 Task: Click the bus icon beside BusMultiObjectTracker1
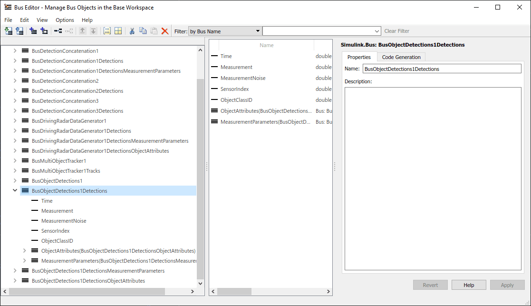tap(25, 161)
